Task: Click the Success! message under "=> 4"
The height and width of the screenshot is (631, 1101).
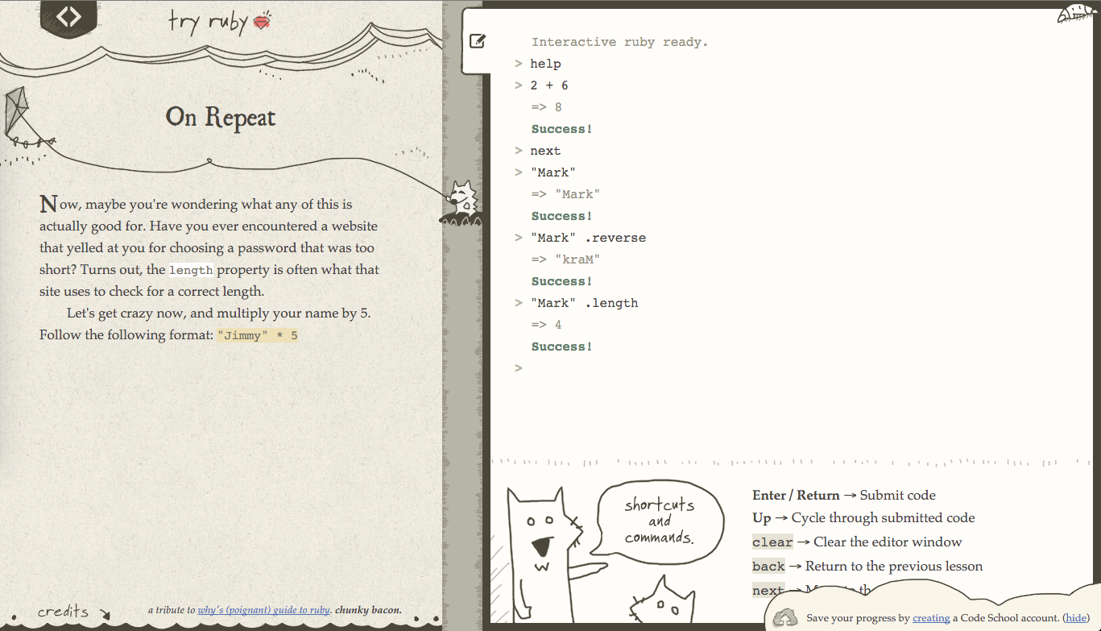Action: tap(562, 347)
